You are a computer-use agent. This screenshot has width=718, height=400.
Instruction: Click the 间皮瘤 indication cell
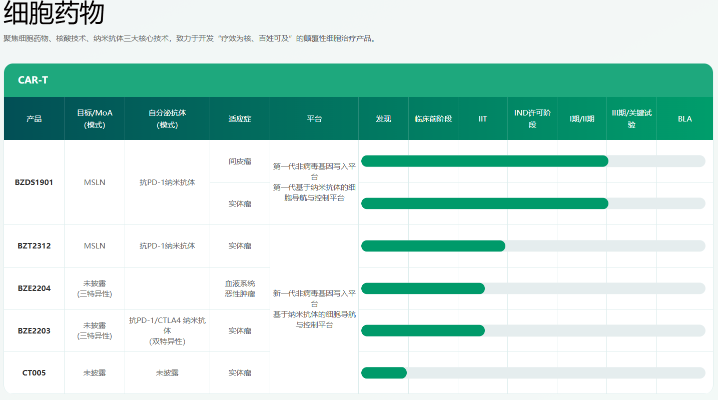(240, 161)
